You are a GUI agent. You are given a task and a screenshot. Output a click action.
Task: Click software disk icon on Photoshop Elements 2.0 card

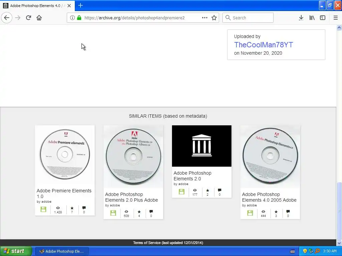[181, 192]
